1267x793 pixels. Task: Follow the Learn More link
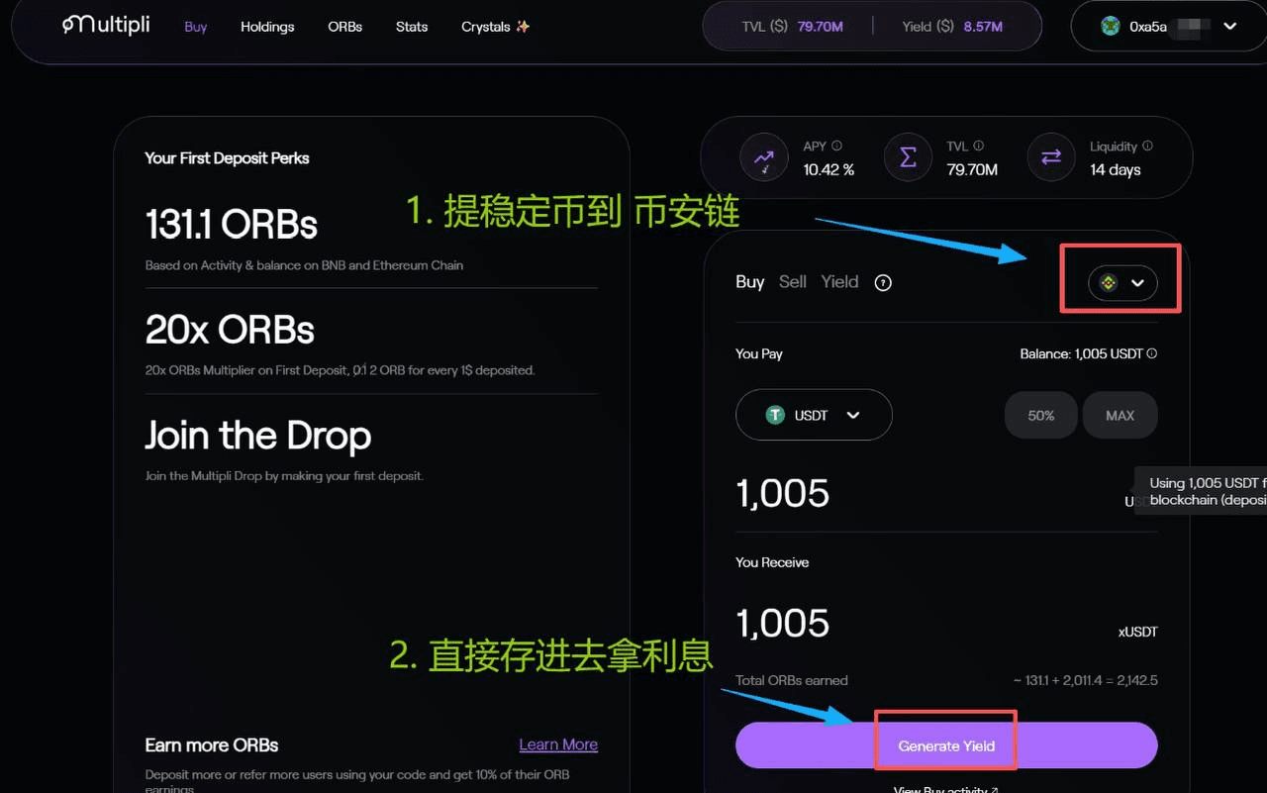point(558,744)
